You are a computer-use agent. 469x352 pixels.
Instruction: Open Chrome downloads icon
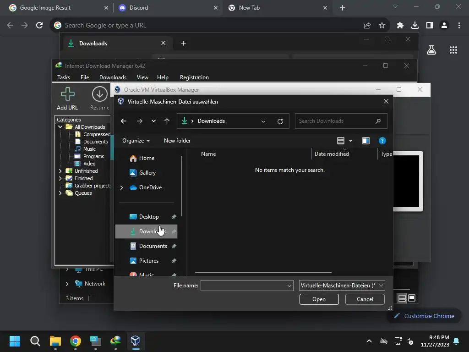coord(415,26)
